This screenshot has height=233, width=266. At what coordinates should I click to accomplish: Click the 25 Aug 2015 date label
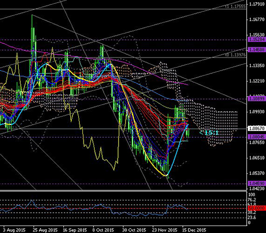click(x=45, y=230)
